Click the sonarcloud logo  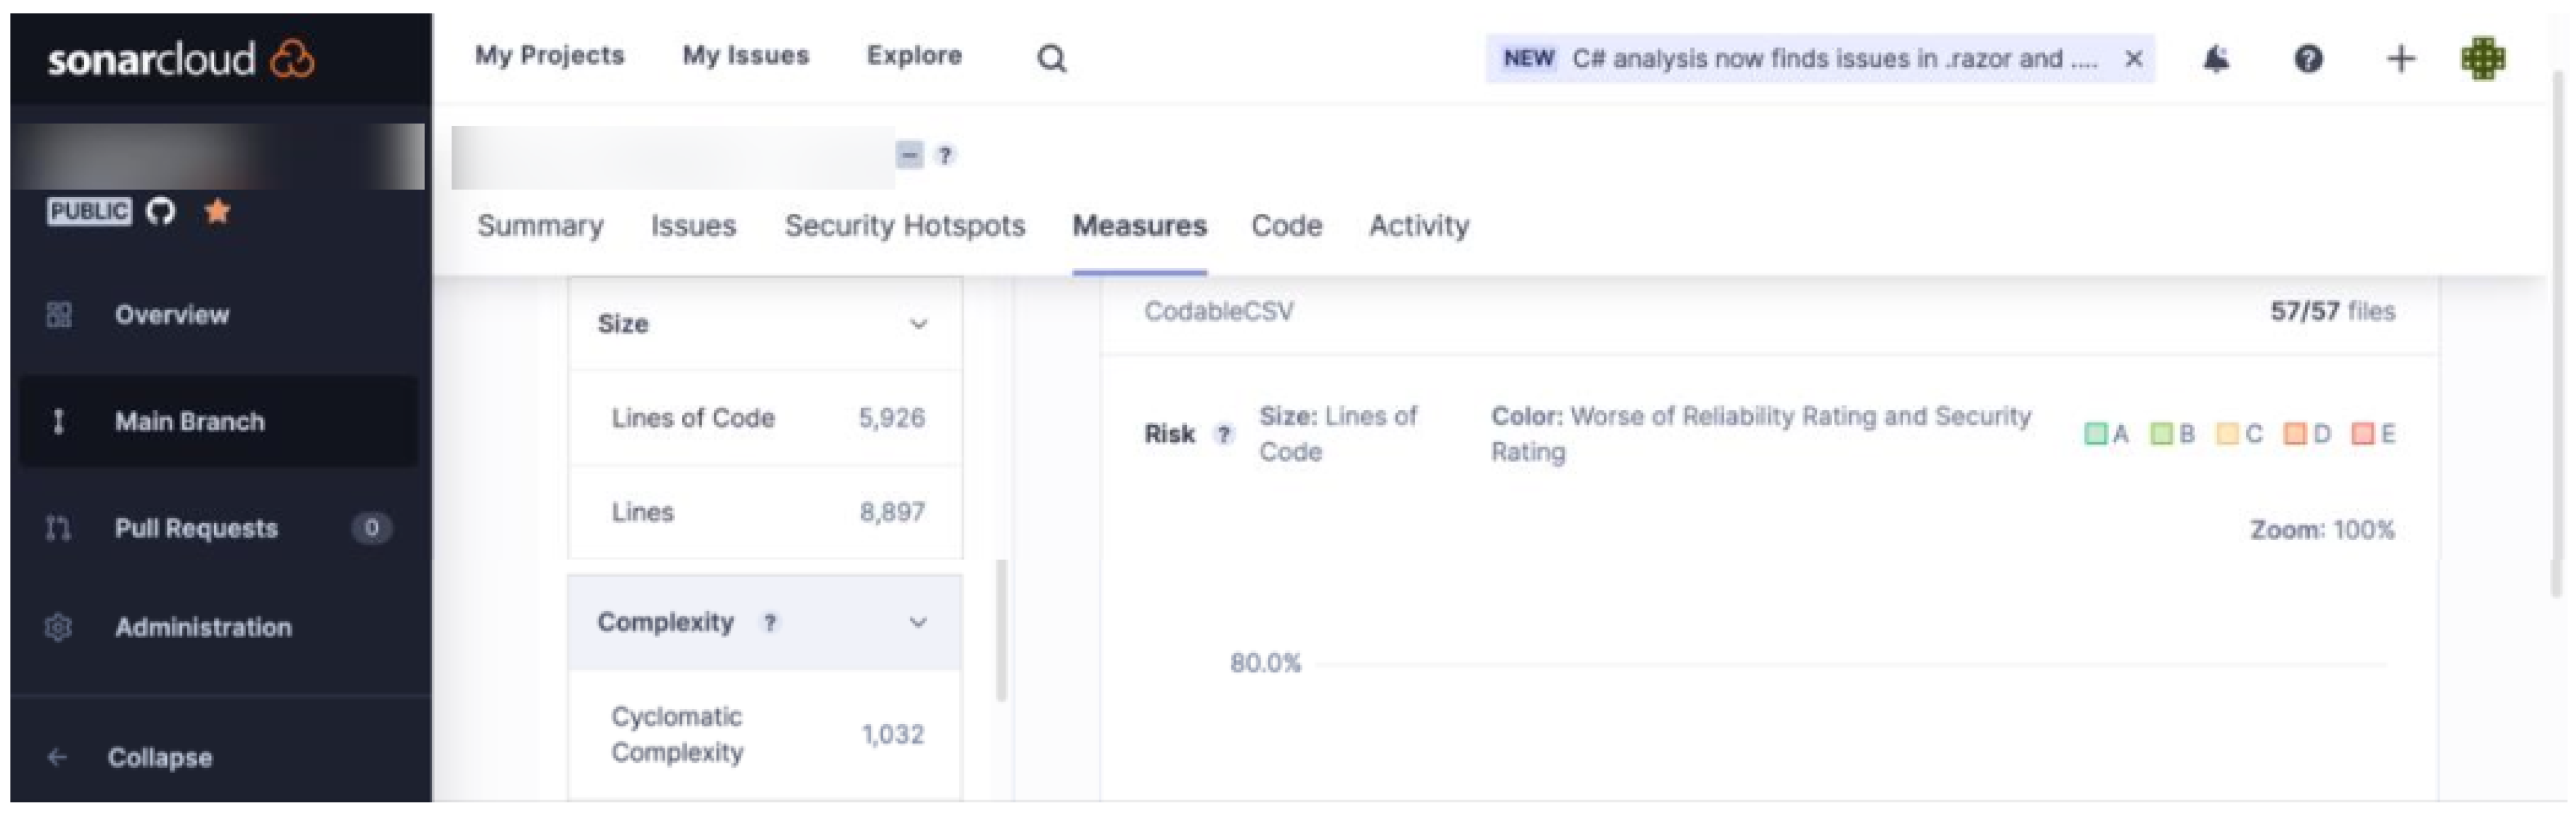click(x=180, y=59)
